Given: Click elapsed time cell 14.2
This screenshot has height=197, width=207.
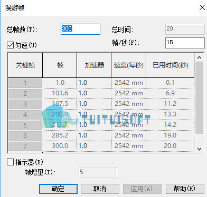Looking at the screenshot, I should (170, 125).
